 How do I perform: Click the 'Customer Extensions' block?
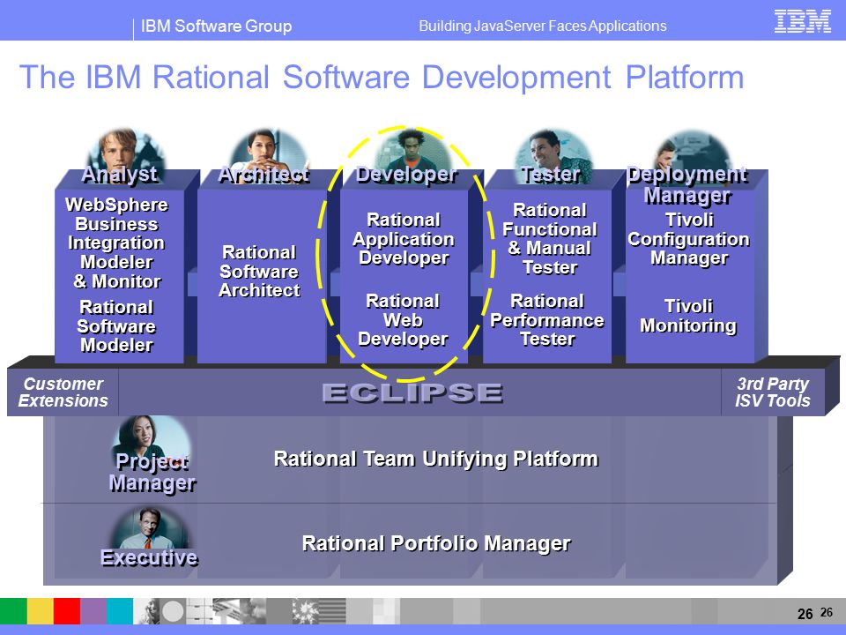coord(63,392)
